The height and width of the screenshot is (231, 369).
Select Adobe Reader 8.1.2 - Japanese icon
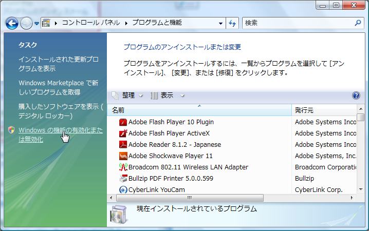pyautogui.click(x=123, y=145)
